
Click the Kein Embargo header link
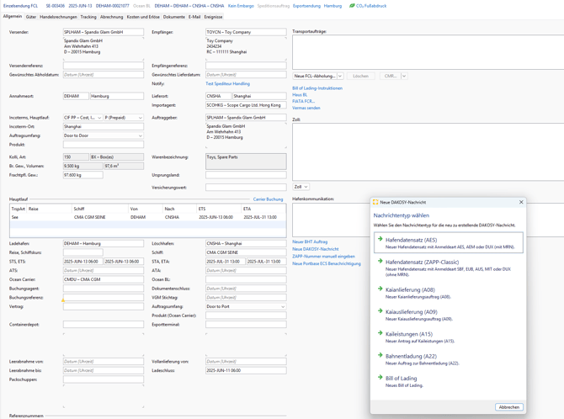click(x=241, y=6)
